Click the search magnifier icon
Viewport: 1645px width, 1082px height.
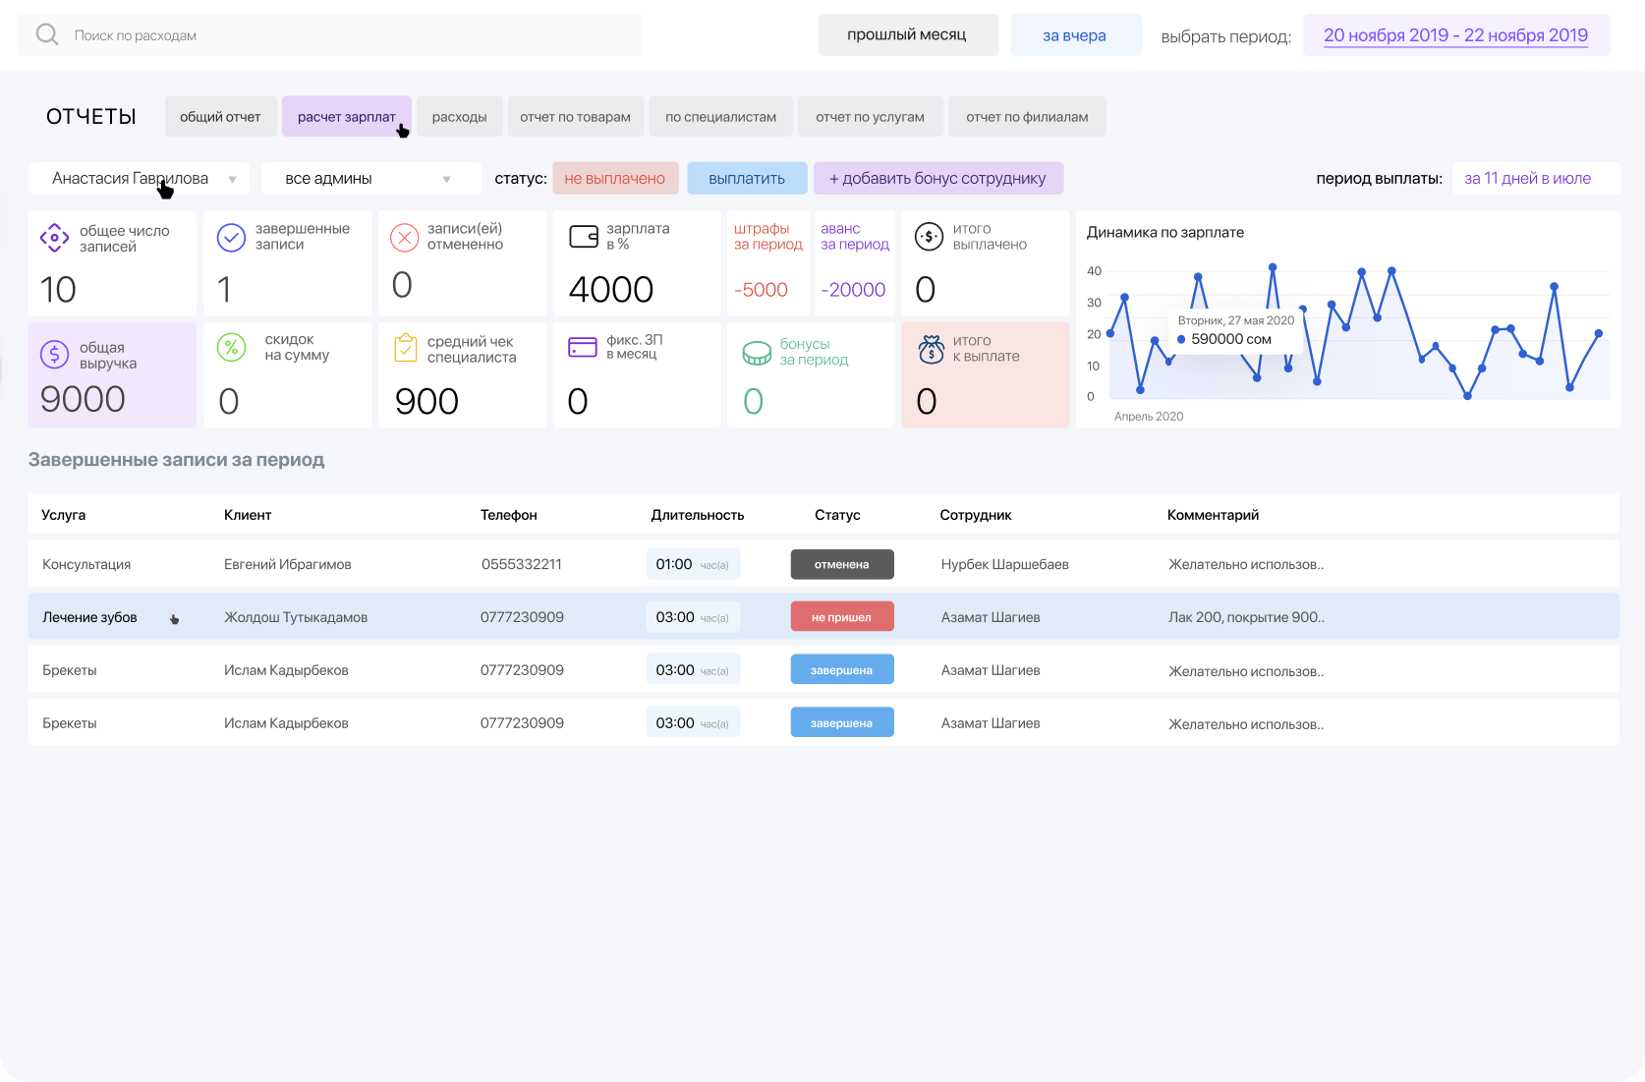pyautogui.click(x=46, y=35)
